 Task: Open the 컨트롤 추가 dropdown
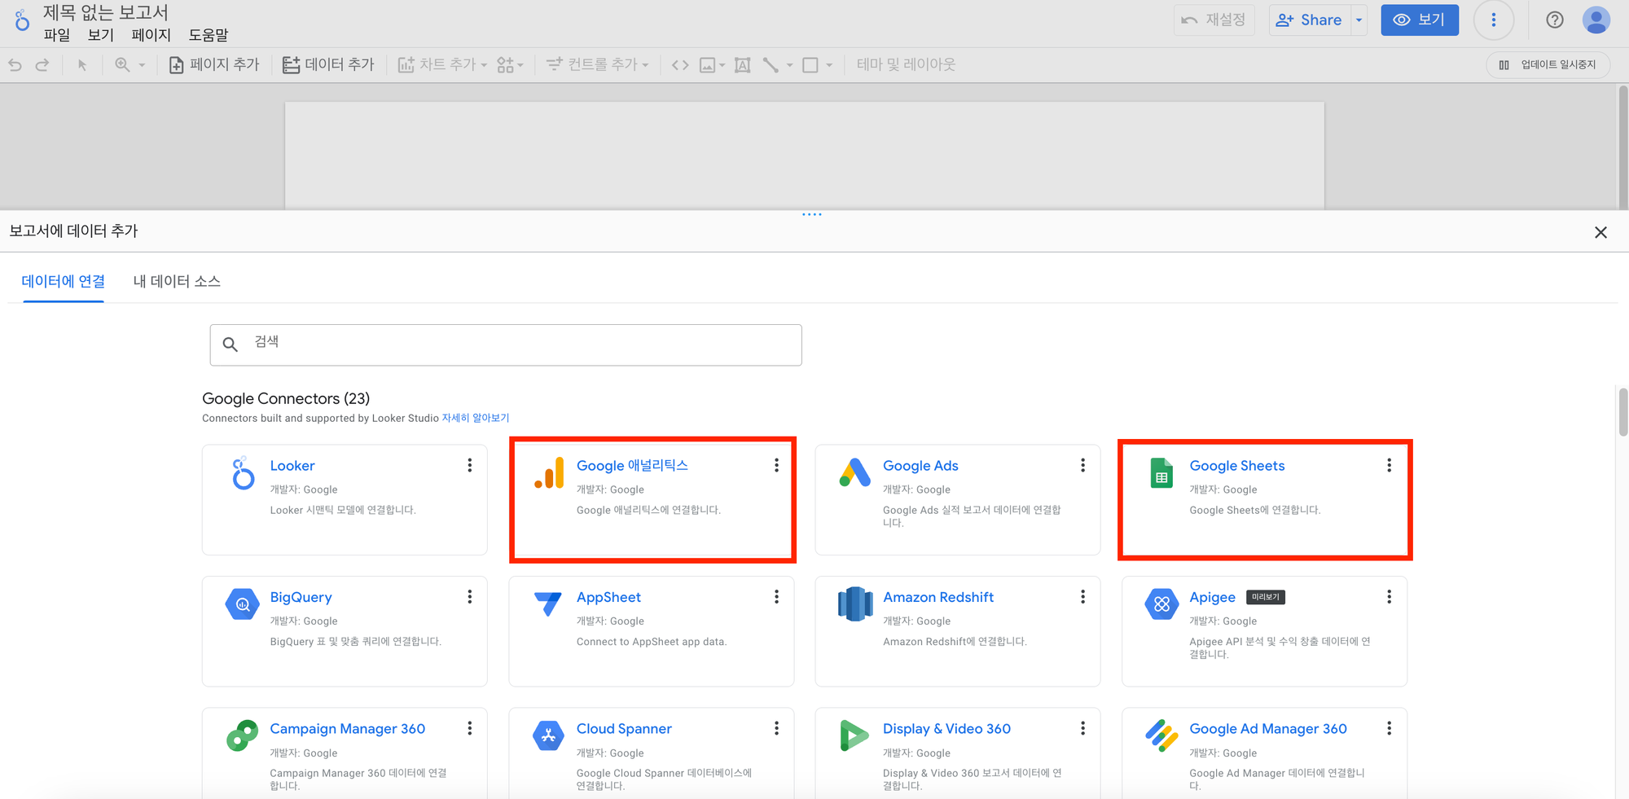pyautogui.click(x=597, y=64)
